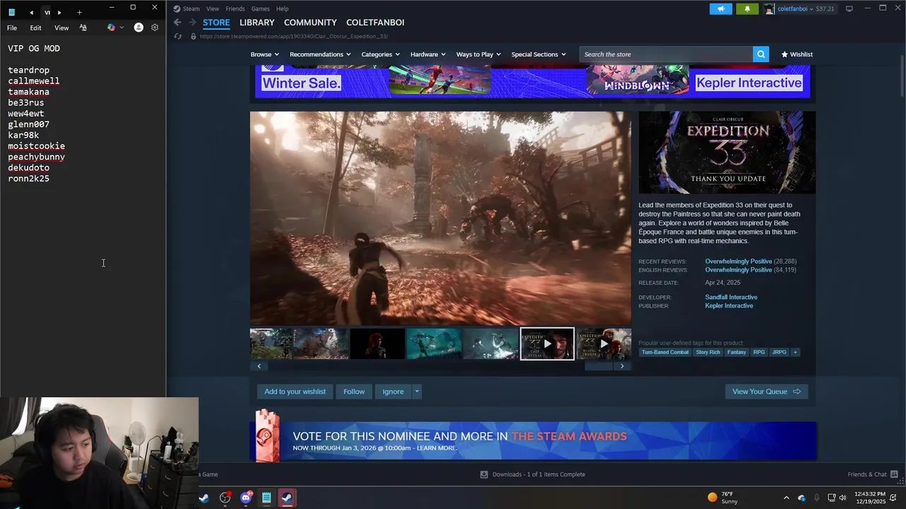Play the Cast Reveal trailer thumbnail
Viewport: 906px width, 509px height.
coord(547,344)
